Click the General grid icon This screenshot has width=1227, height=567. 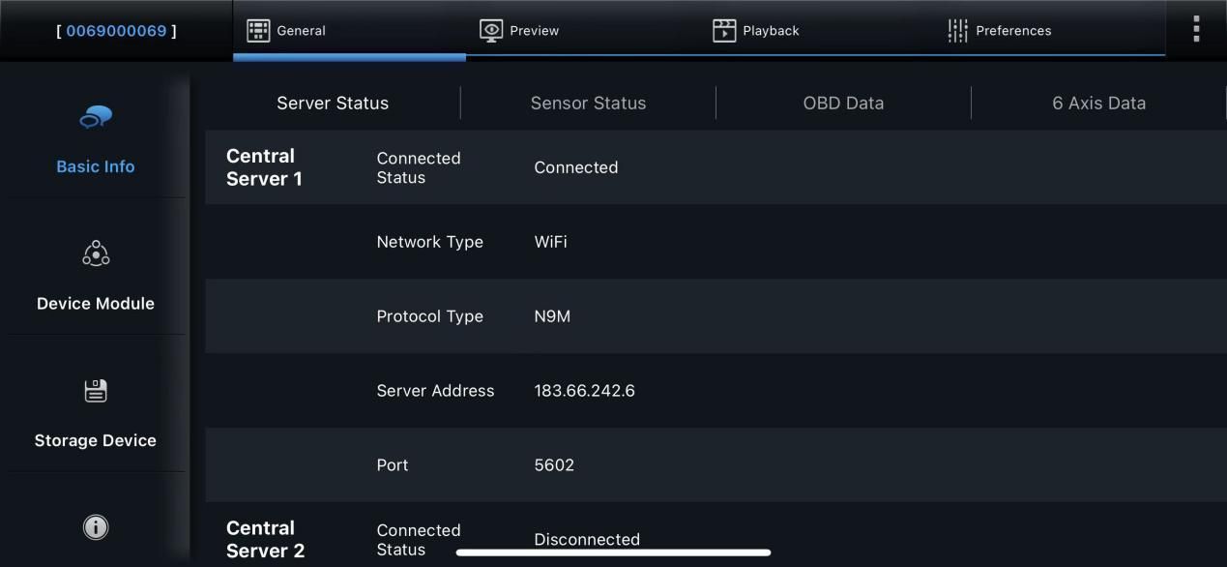click(258, 31)
